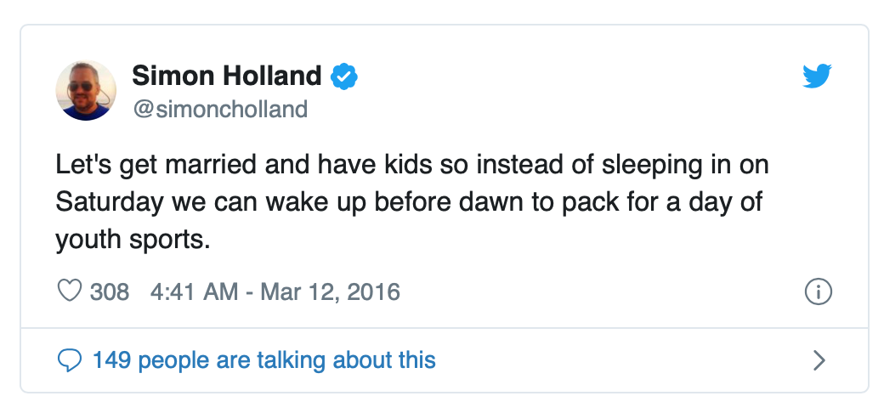Click the blue verified badge

point(344,76)
